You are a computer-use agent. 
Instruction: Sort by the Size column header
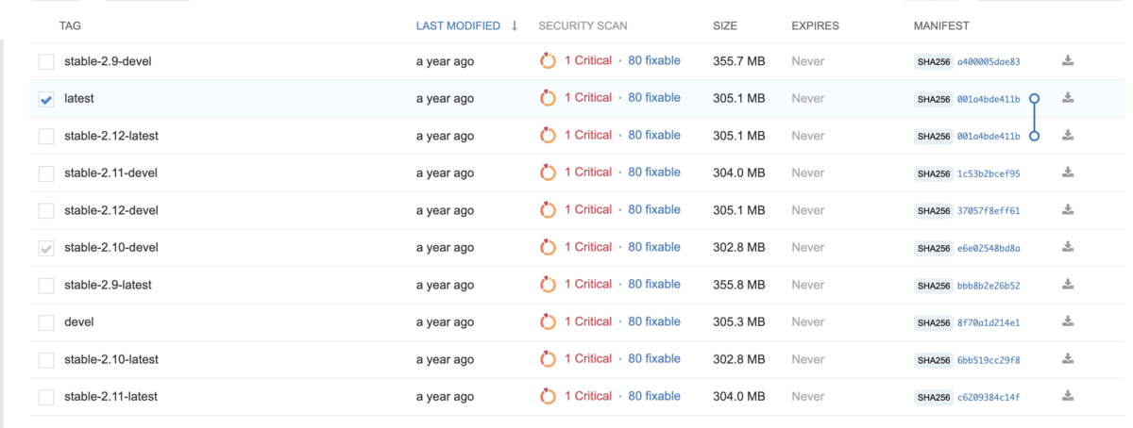click(x=725, y=26)
